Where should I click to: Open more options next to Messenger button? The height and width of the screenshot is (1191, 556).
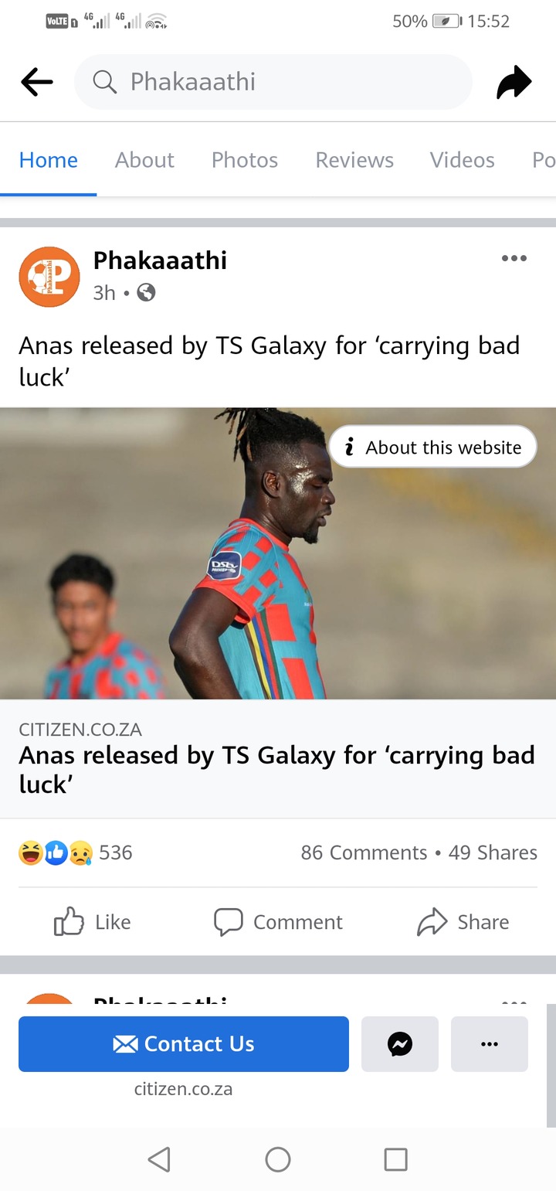point(490,1044)
